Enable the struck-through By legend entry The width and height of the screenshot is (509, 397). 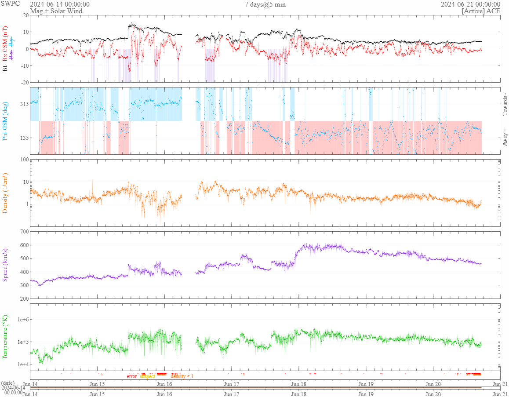(x=12, y=41)
